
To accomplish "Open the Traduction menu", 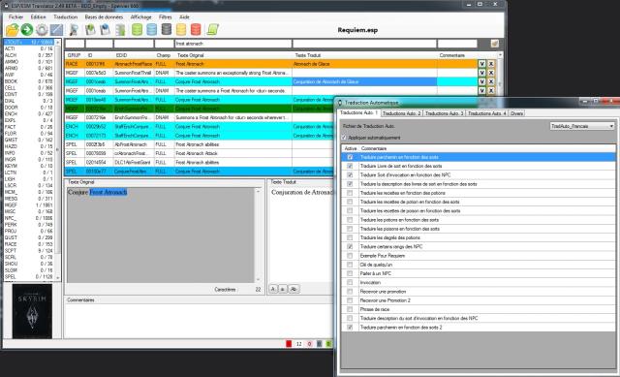I will (66, 17).
